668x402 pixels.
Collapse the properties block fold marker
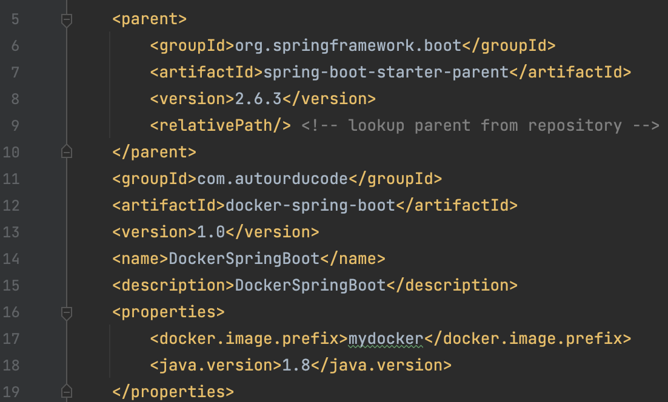pyautogui.click(x=67, y=312)
